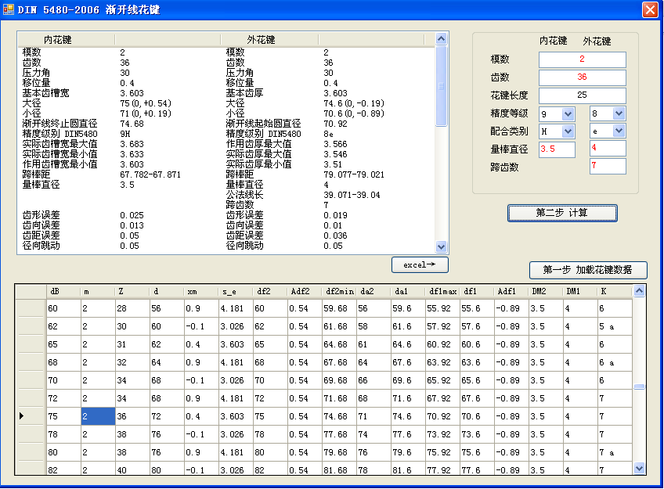Click the xm column header
664x489 pixels.
tap(201, 292)
